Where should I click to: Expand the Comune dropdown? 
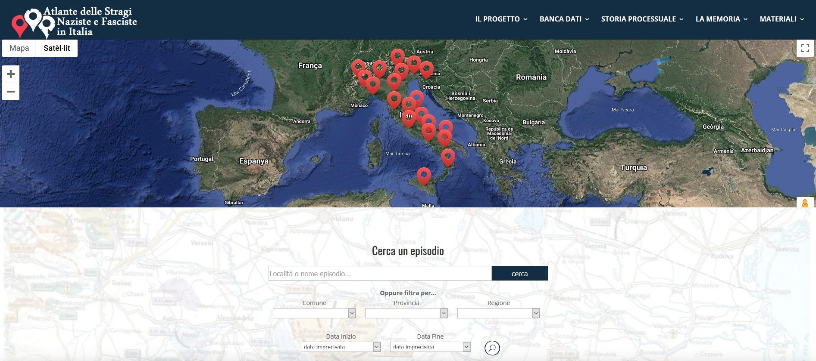tap(314, 313)
